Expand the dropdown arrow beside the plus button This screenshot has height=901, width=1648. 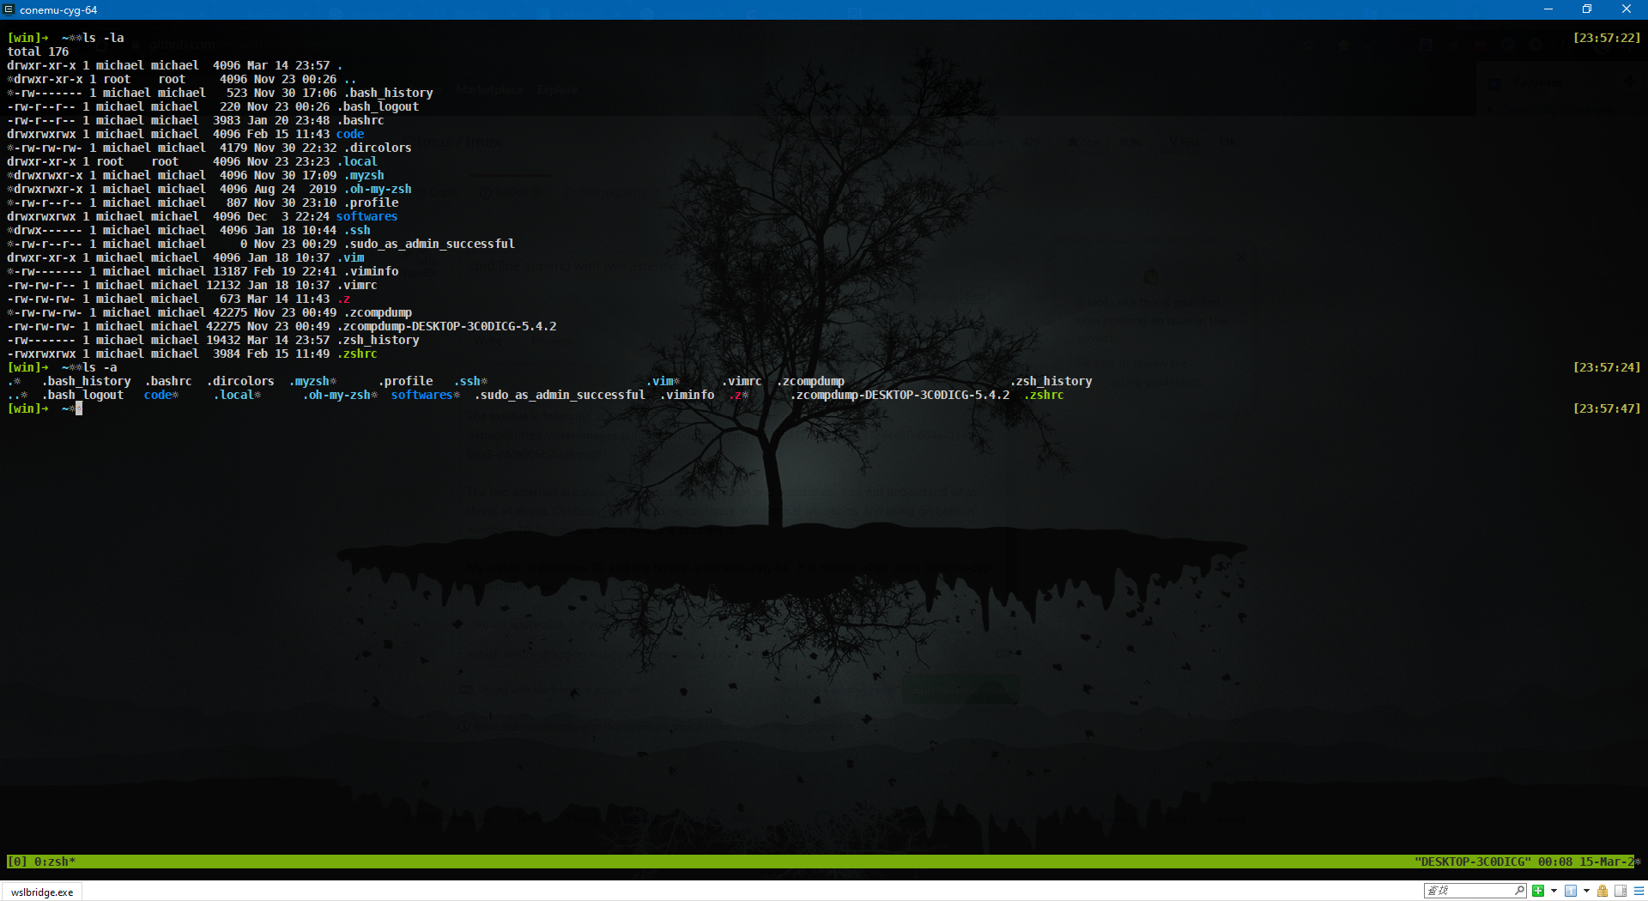(x=1554, y=891)
